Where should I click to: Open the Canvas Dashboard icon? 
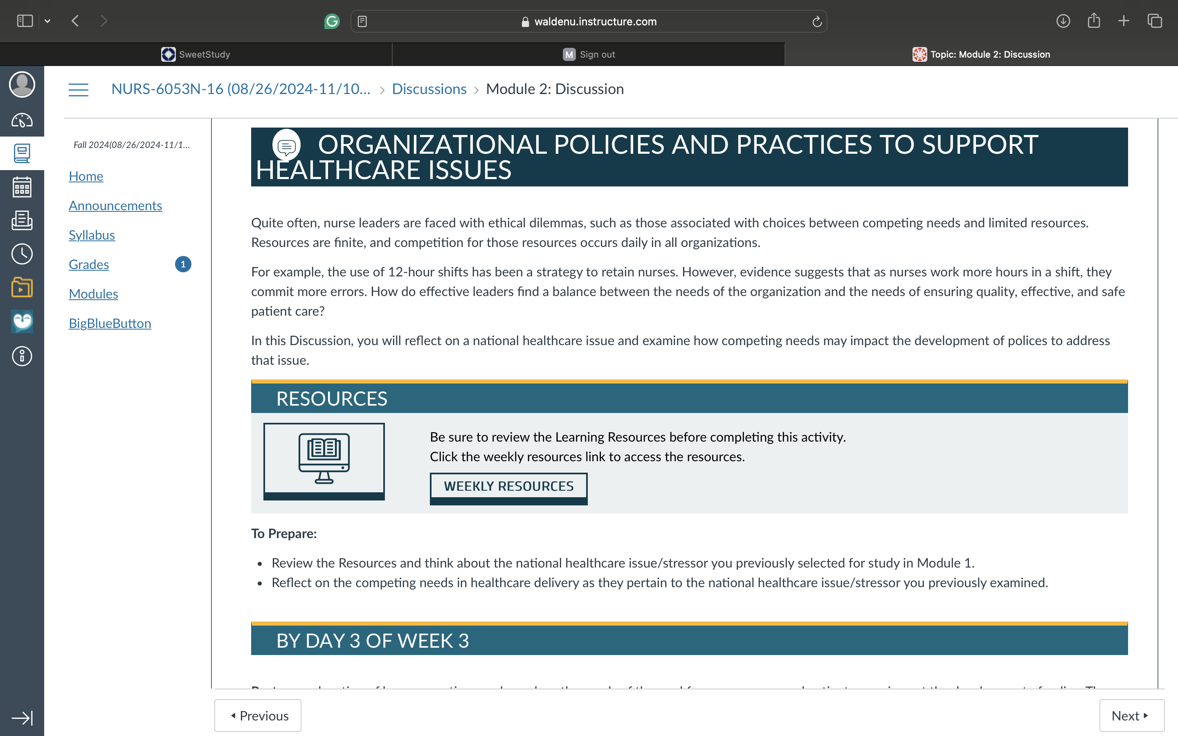[x=22, y=120]
